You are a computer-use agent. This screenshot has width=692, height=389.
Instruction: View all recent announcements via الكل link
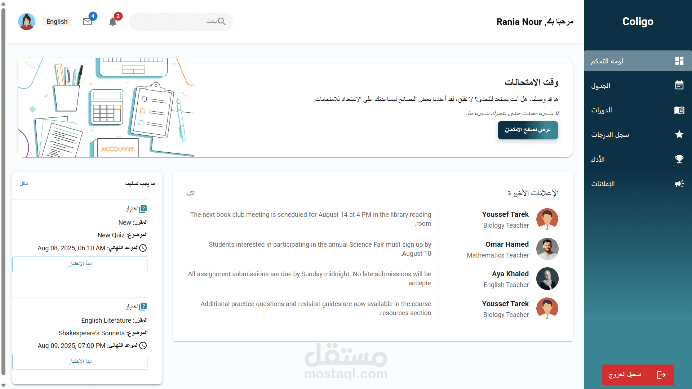(191, 193)
